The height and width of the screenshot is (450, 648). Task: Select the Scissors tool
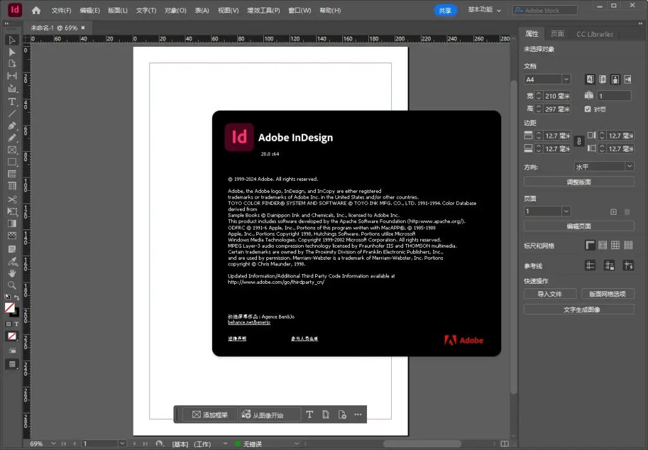12,200
